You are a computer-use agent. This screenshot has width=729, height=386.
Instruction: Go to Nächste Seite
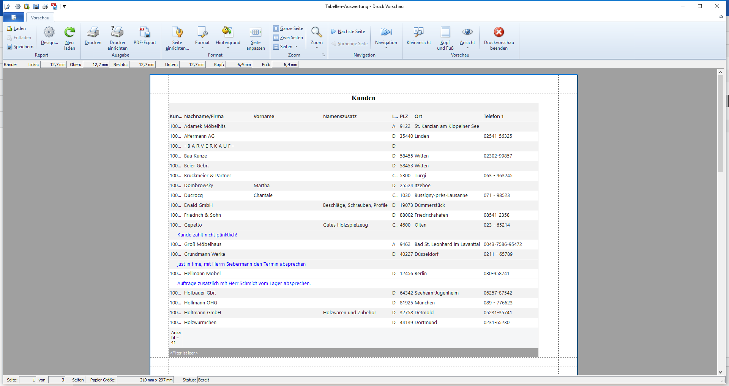pos(348,32)
